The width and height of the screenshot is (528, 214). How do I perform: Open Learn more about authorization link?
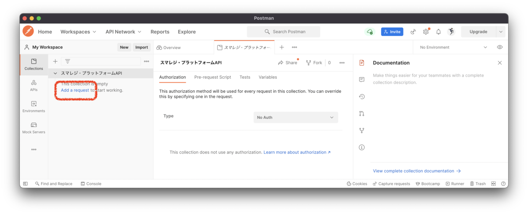click(x=297, y=152)
